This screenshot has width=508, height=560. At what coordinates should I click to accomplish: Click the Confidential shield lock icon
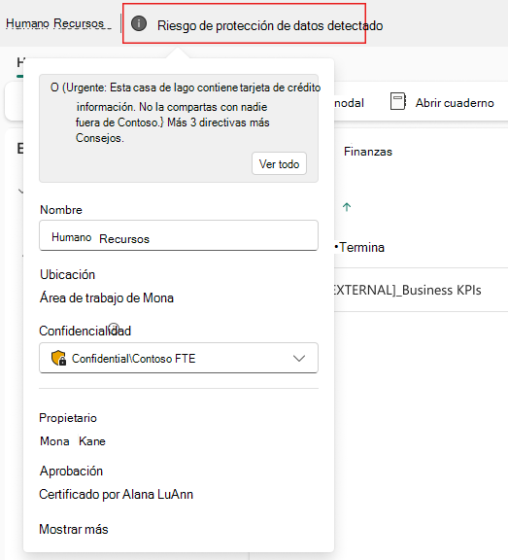pos(58,358)
